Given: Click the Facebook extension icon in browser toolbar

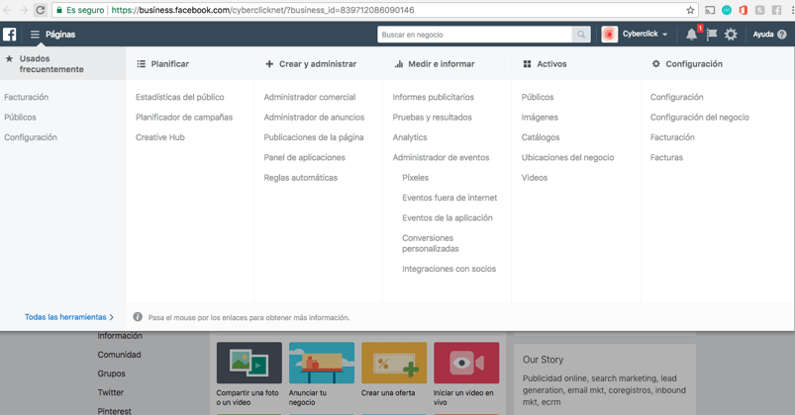Looking at the screenshot, I should pos(776,10).
